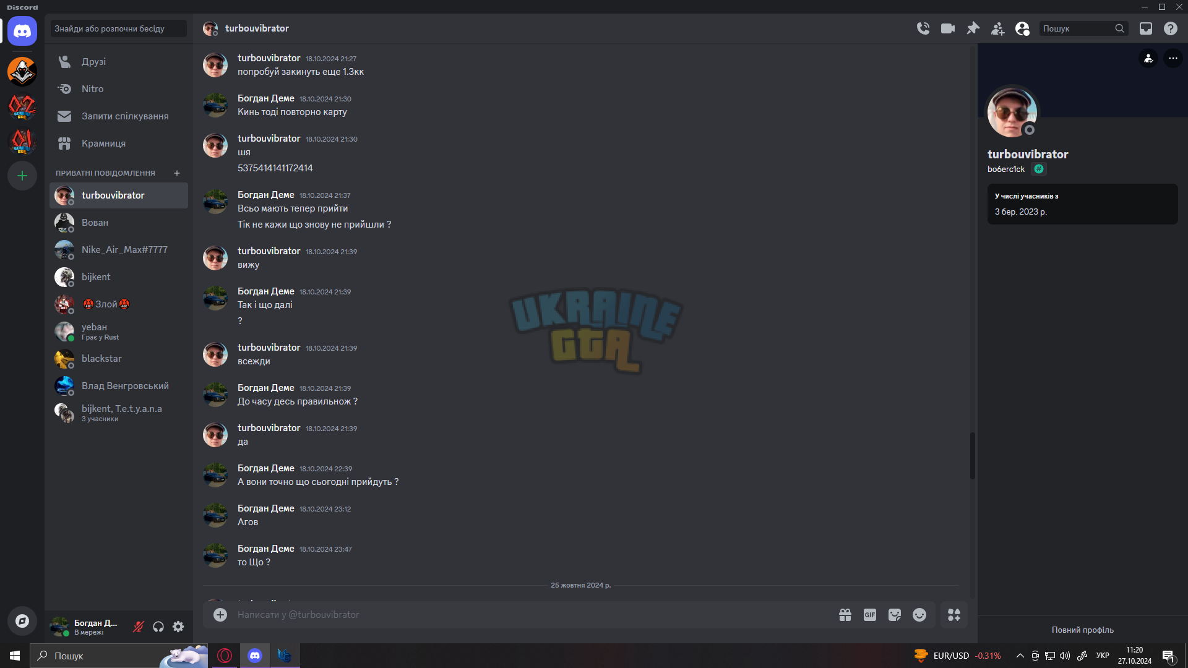Screen dimensions: 1188x668
Task: Add a server with the plus icon
Action: click(22, 176)
